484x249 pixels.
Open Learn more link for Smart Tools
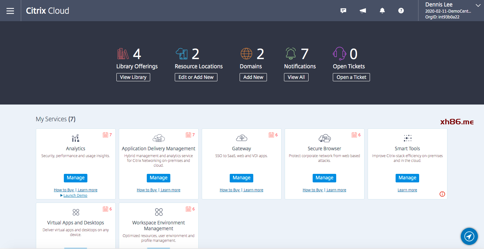point(408,190)
